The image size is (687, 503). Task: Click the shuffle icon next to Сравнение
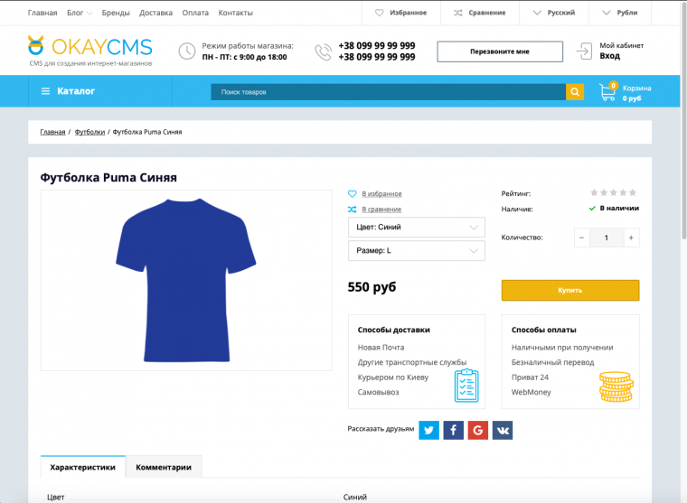pyautogui.click(x=458, y=13)
